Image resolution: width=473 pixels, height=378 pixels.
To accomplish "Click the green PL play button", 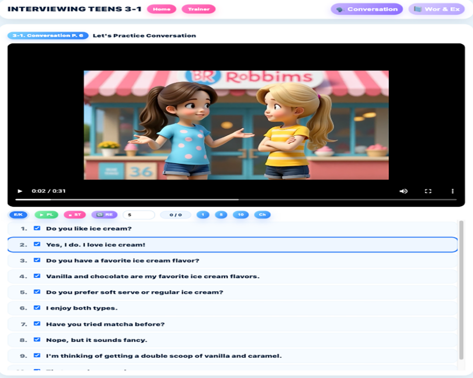I will coord(46,215).
